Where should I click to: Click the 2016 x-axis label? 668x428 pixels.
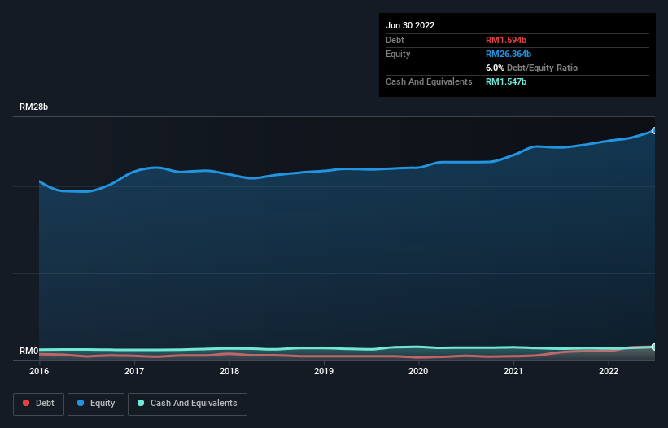39,371
